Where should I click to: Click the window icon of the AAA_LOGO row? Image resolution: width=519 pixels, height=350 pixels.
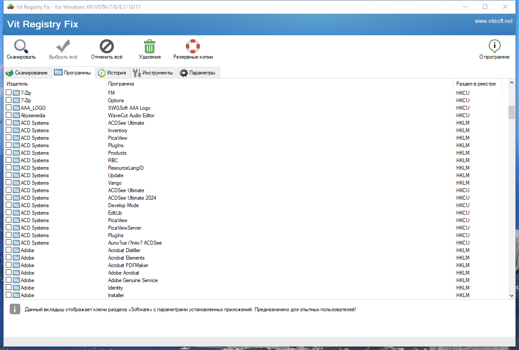coord(16,108)
